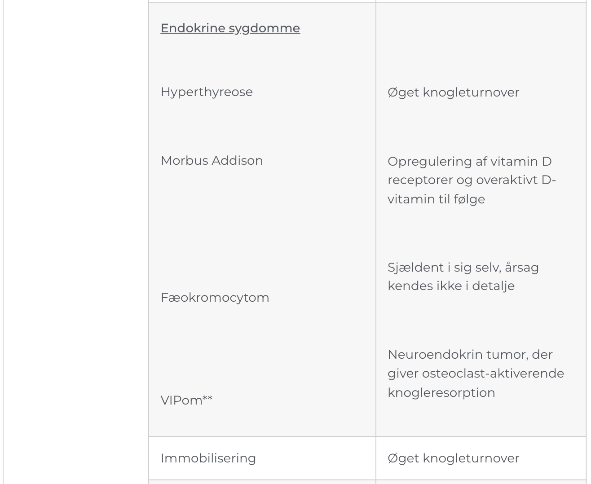Select the Hyperthyreose table entry
The width and height of the screenshot is (591, 484).
point(207,92)
